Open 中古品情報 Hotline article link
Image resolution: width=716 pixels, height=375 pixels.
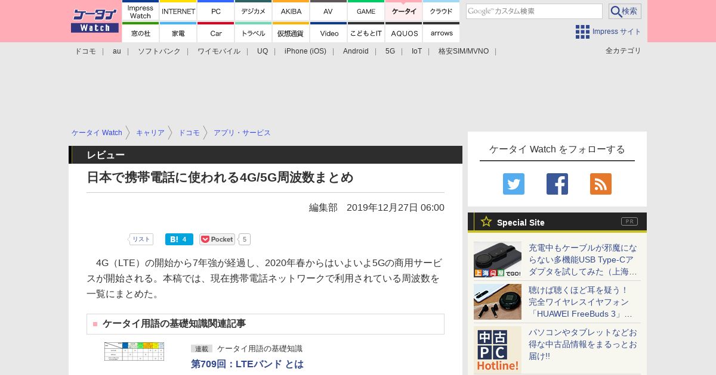click(583, 344)
